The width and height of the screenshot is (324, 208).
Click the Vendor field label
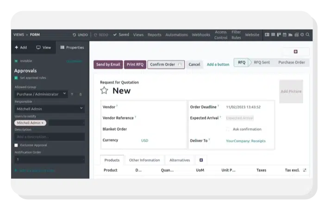pos(109,107)
